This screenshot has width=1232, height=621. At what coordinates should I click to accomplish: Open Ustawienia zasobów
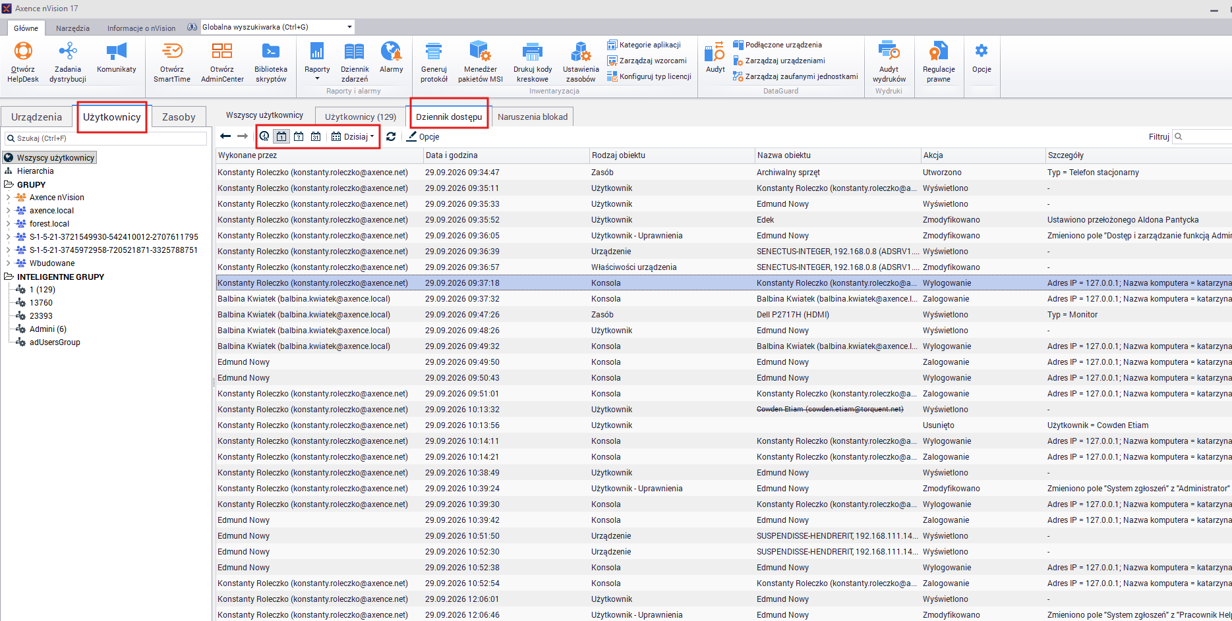tap(581, 61)
